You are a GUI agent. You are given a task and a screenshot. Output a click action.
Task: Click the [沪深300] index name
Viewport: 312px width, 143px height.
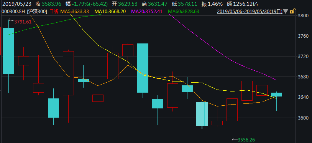(37, 12)
